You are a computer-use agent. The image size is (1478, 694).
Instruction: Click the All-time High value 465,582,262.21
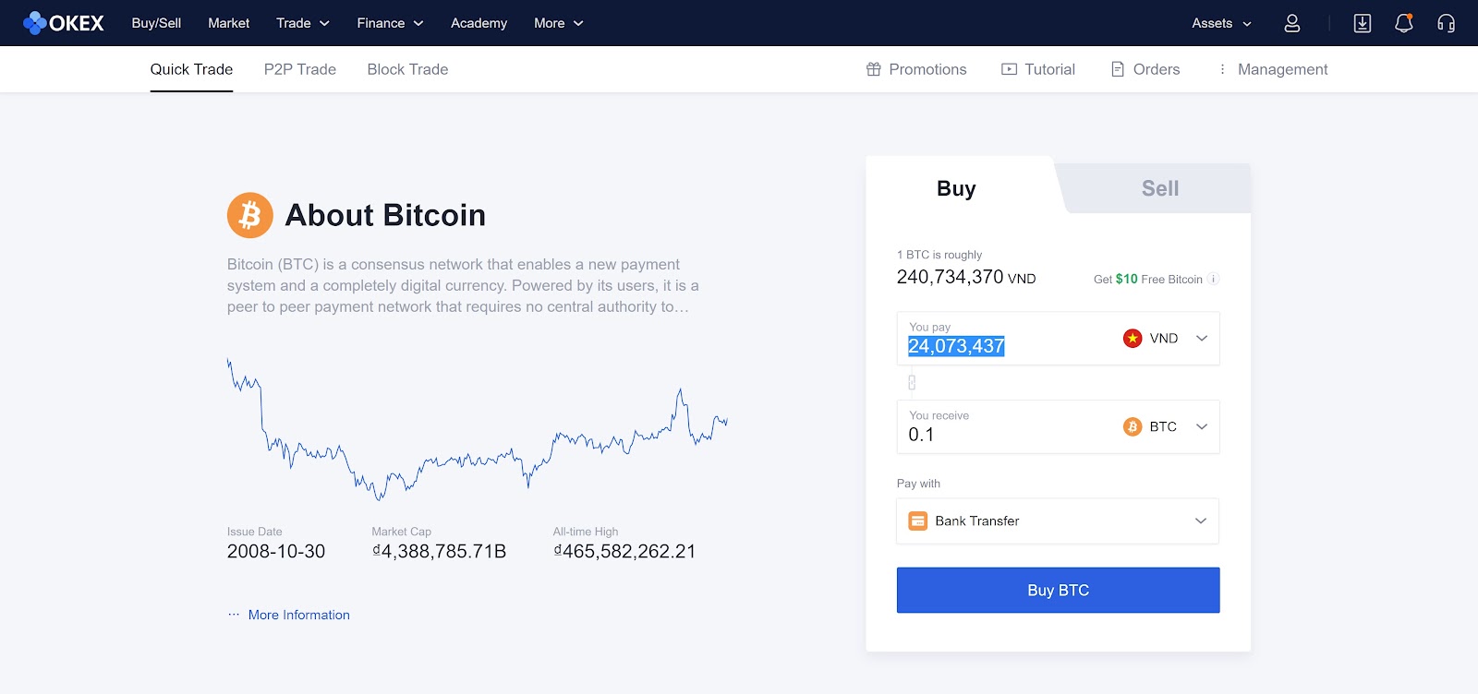(624, 551)
